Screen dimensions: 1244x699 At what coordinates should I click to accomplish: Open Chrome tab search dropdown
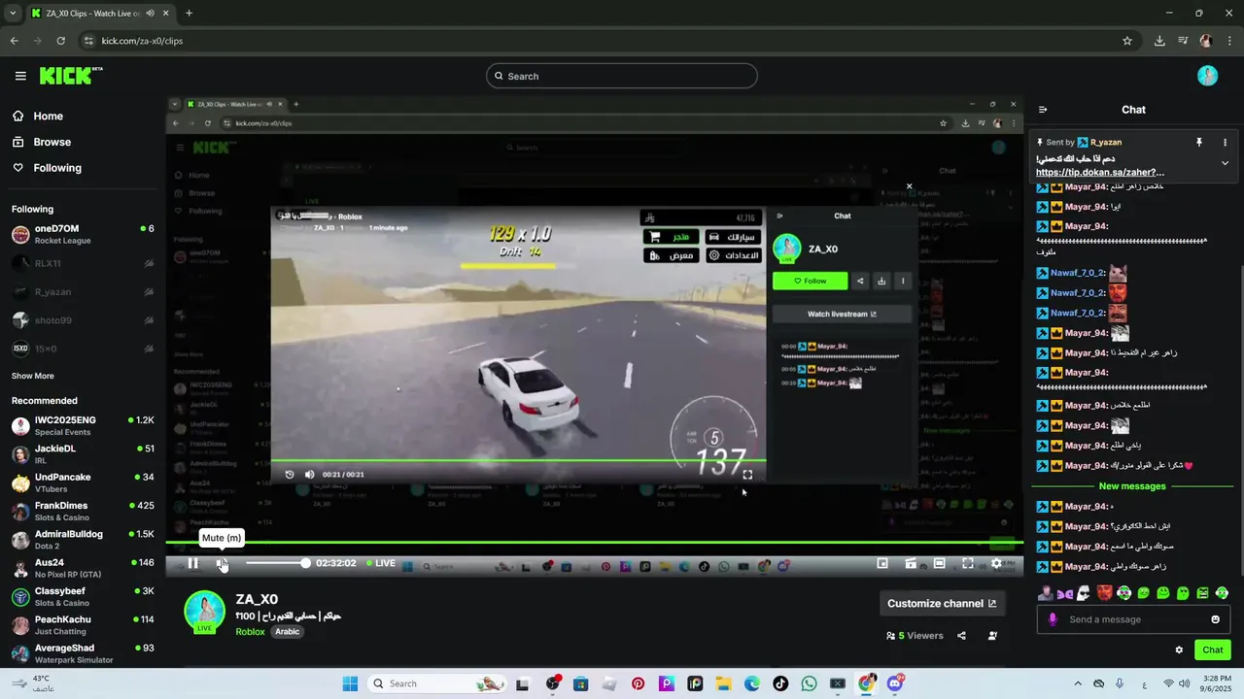[x=14, y=14]
